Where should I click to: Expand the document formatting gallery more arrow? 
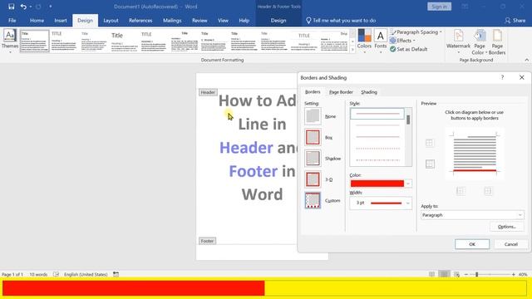352,50
